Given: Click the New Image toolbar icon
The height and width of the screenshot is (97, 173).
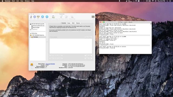Looking at the screenshot, I should [61, 17].
